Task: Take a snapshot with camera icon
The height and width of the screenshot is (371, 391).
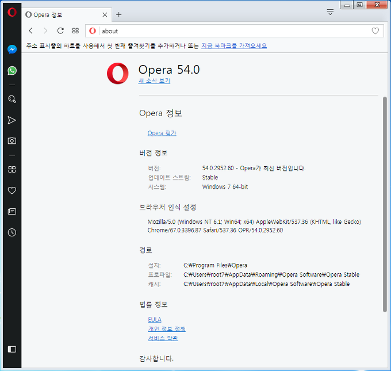Action: click(12, 140)
